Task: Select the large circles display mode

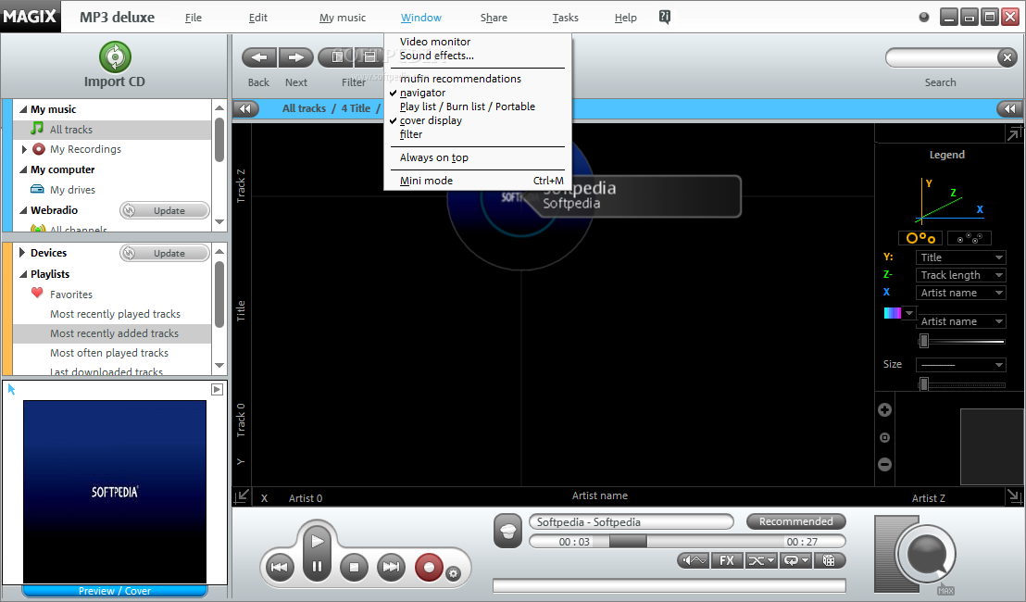Action: pos(920,238)
